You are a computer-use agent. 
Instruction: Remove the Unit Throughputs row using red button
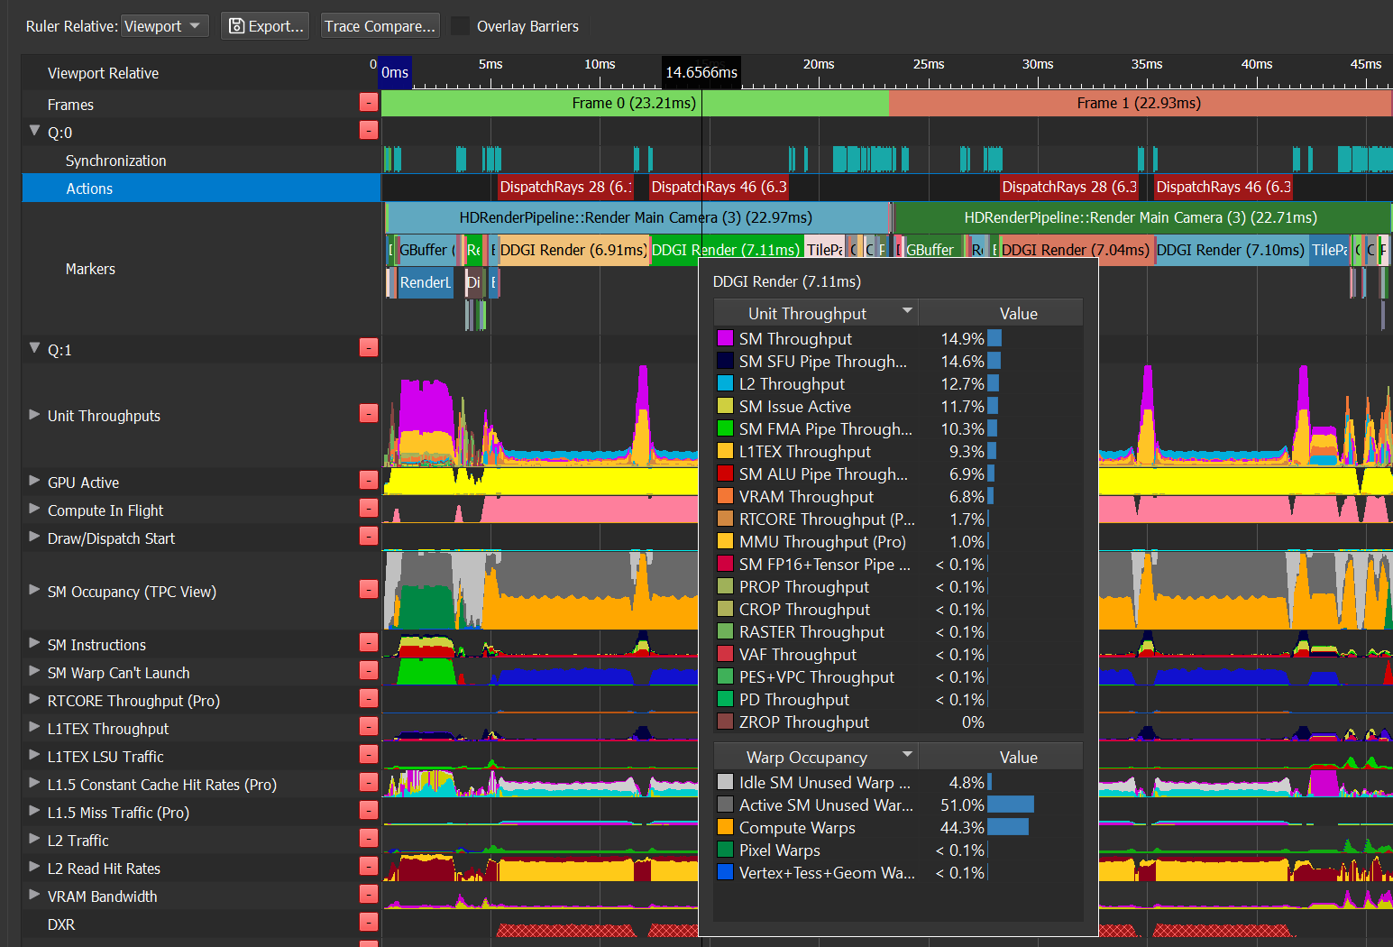tap(369, 414)
